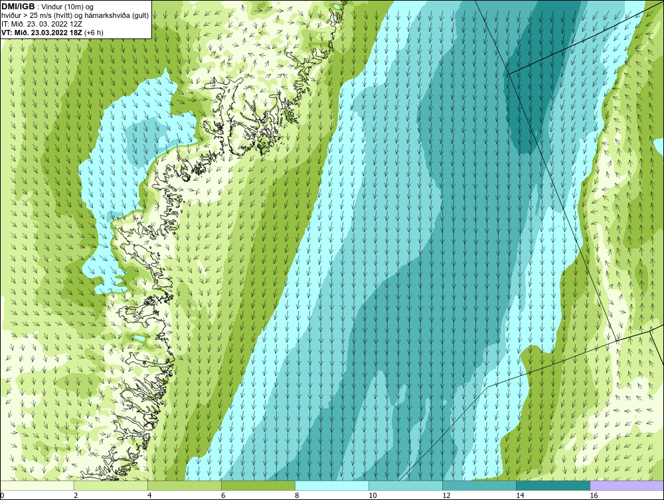Viewport: 664px width, 500px height.
Task: Click the legend value '16'
Action: (x=594, y=495)
